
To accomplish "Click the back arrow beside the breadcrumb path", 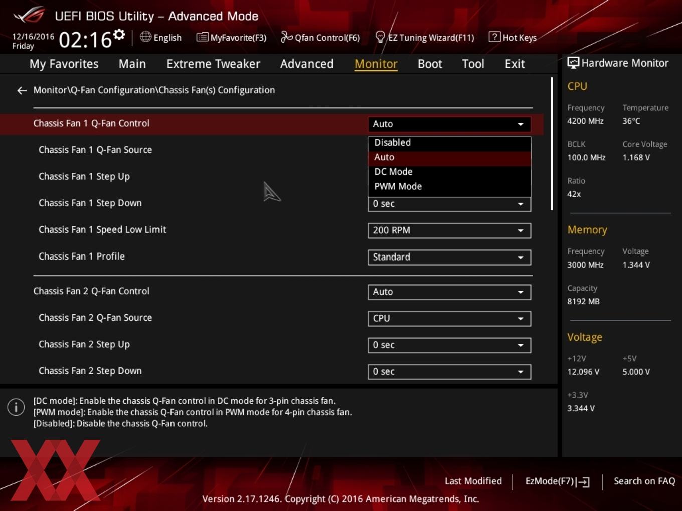I will [22, 90].
